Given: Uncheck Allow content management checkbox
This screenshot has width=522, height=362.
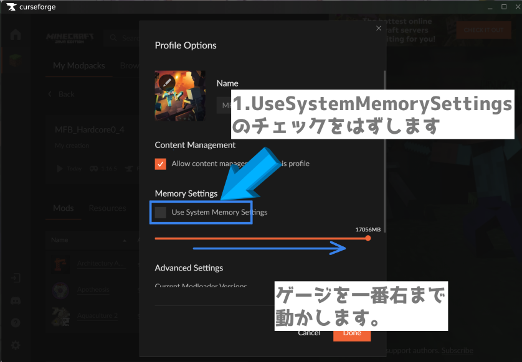Looking at the screenshot, I should pyautogui.click(x=161, y=164).
